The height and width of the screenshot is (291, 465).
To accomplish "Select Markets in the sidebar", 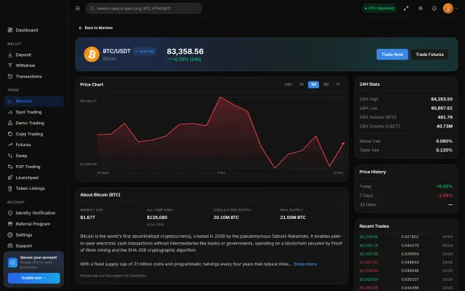I will coord(34,101).
